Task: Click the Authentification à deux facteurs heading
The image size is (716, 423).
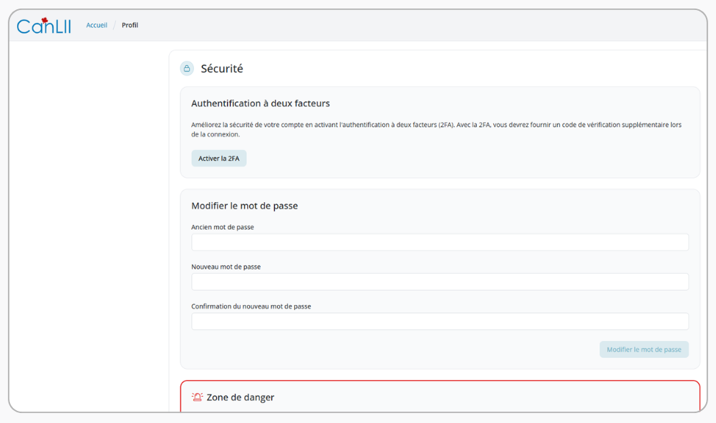Action: coord(260,104)
